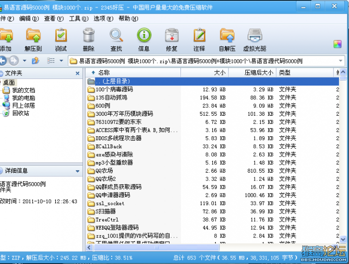Collapse the 详细信息 panel arrow
The width and height of the screenshot is (349, 264).
pos(77,171)
